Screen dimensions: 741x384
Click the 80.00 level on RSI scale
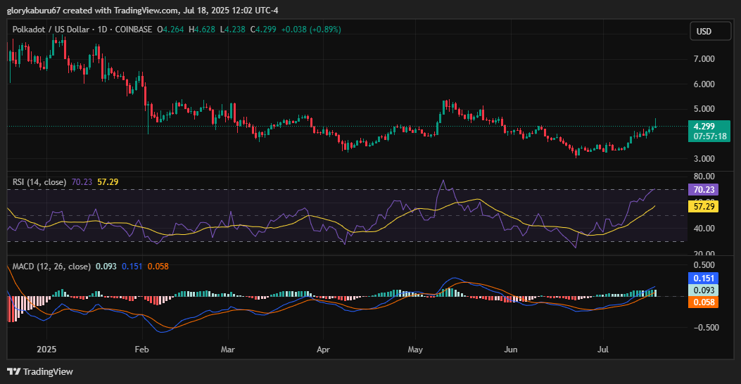pos(704,177)
